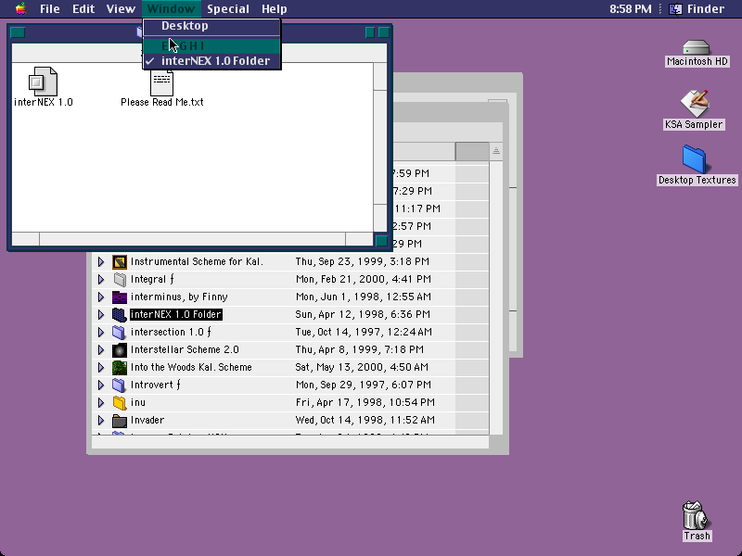Viewport: 742px width, 556px height.
Task: Expand the inu folder triangle
Action: click(101, 402)
